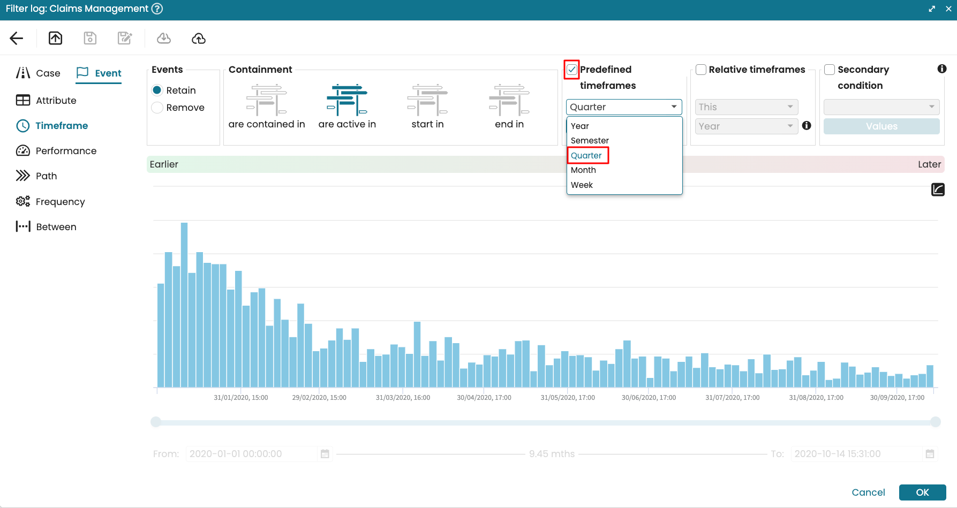
Task: Click the chart edit icon above histogram
Action: 938,189
